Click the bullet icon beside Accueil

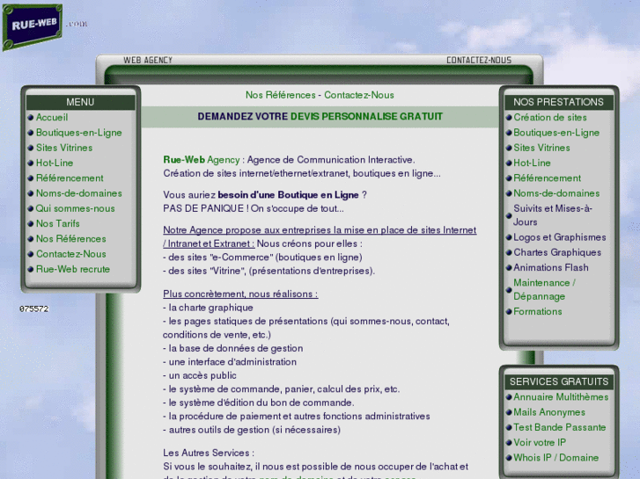coord(31,118)
